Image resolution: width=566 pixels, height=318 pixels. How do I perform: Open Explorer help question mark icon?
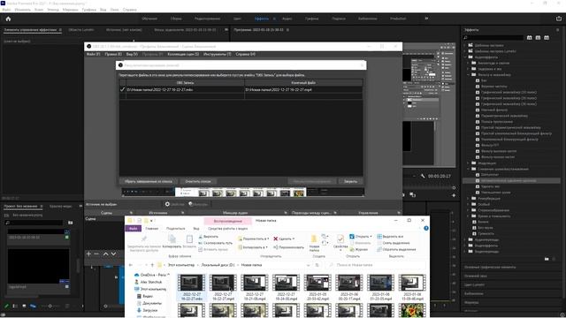point(426,228)
